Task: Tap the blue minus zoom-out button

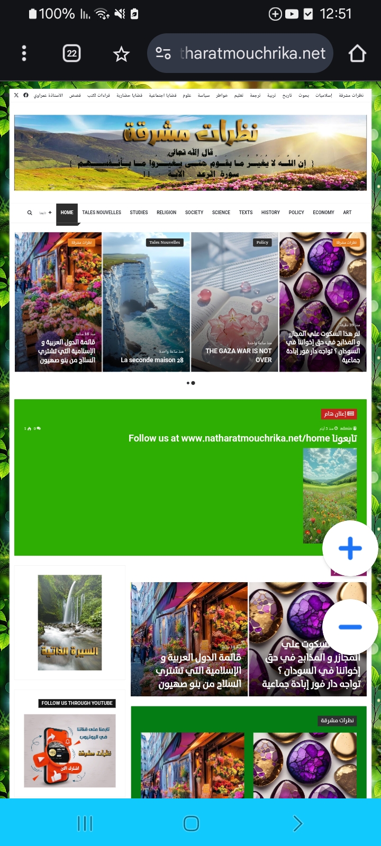Action: pyautogui.click(x=350, y=627)
